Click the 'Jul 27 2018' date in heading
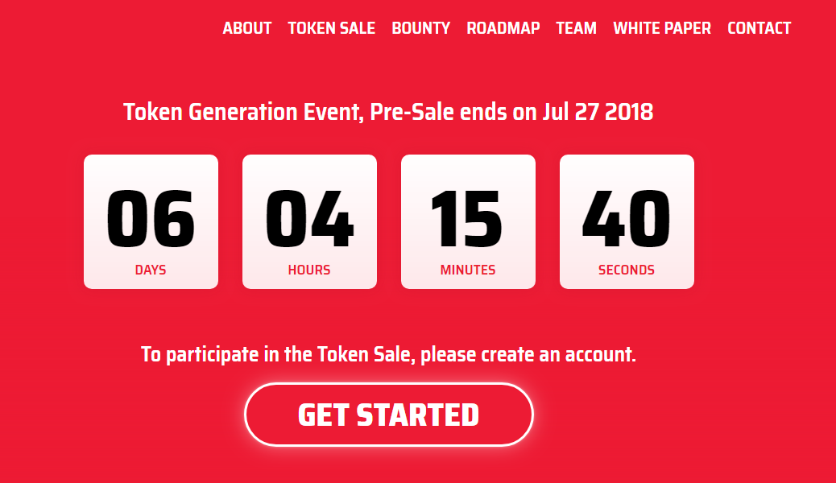836x483 pixels. 598,112
